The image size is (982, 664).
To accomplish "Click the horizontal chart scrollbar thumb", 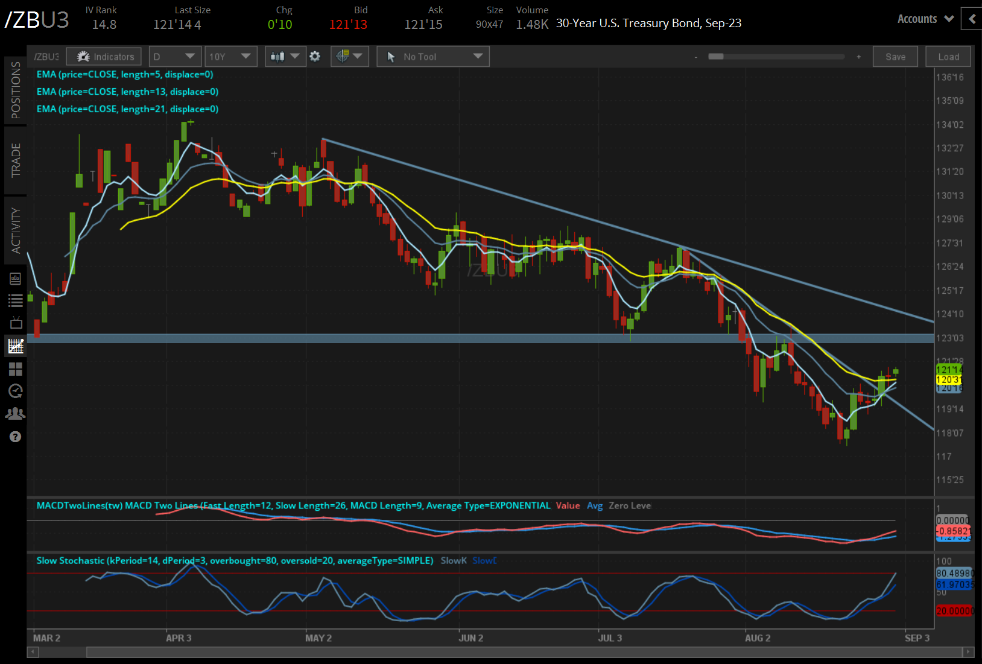I will tap(525, 652).
